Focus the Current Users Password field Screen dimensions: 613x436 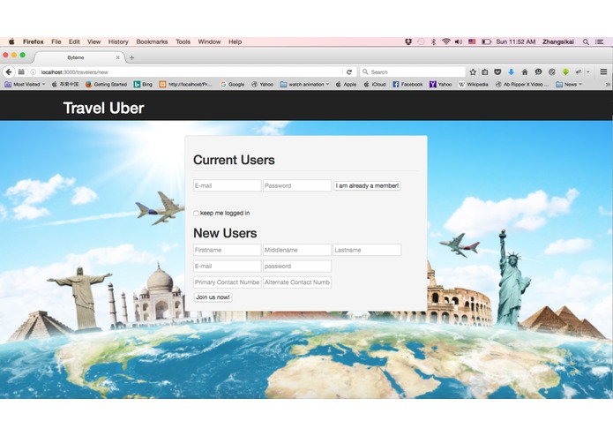click(297, 185)
